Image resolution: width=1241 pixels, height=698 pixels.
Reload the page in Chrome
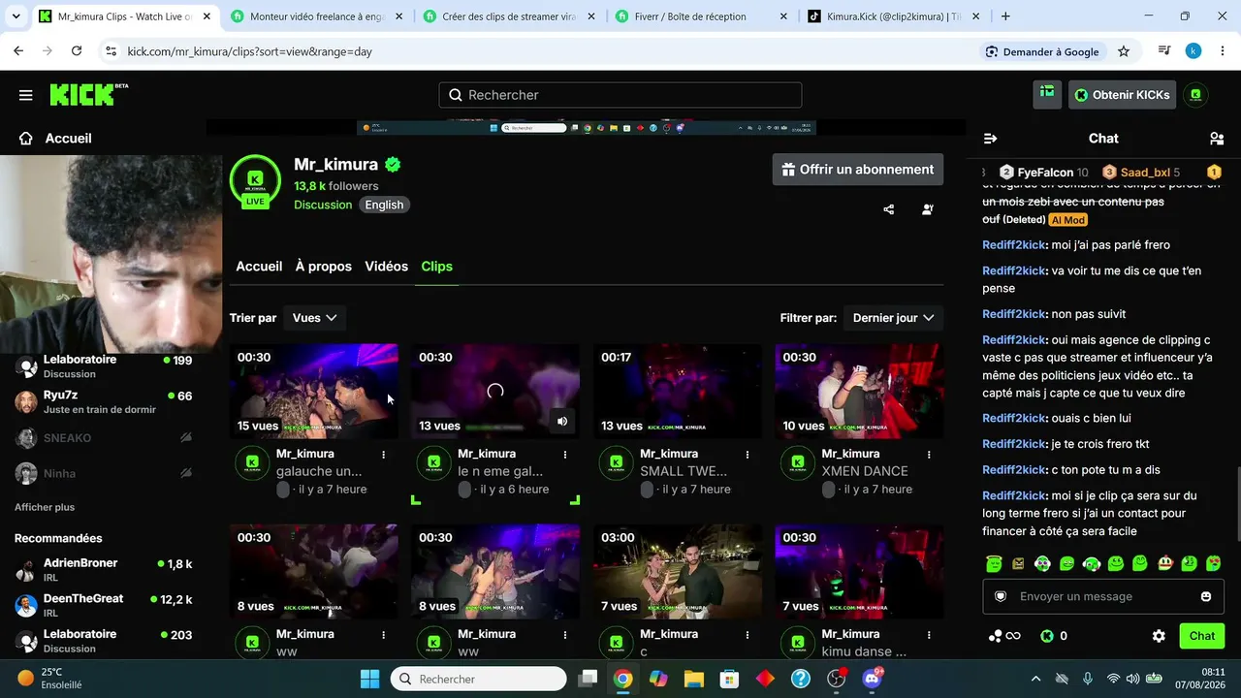(77, 51)
